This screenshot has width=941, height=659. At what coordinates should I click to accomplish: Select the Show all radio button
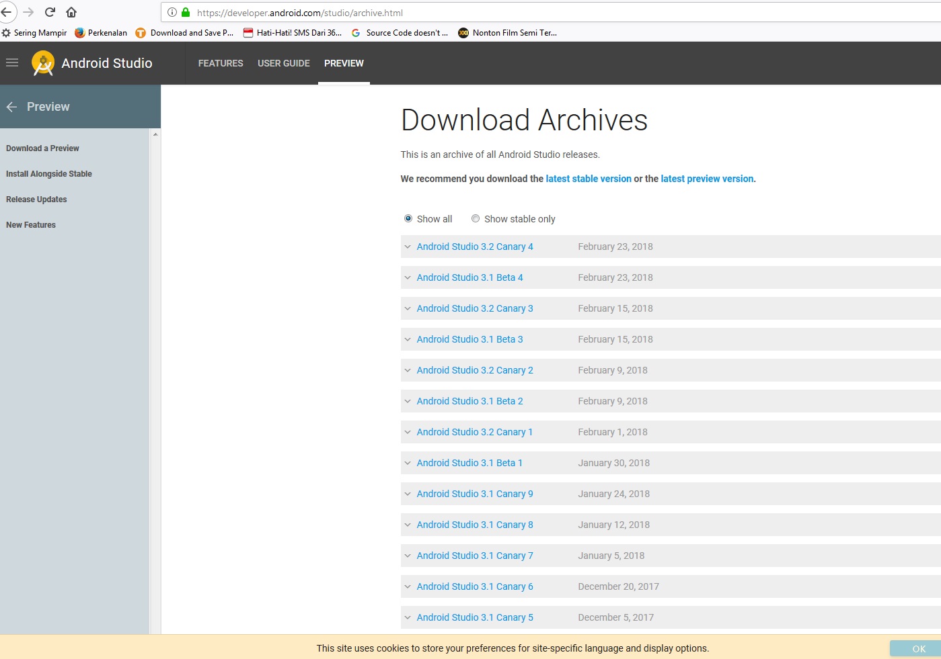[x=408, y=218]
